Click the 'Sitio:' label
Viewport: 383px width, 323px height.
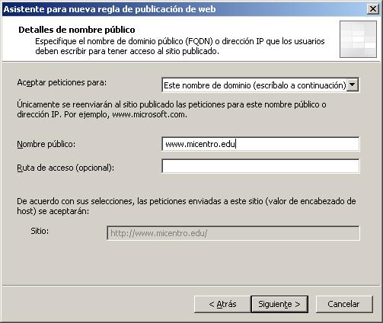(40, 231)
